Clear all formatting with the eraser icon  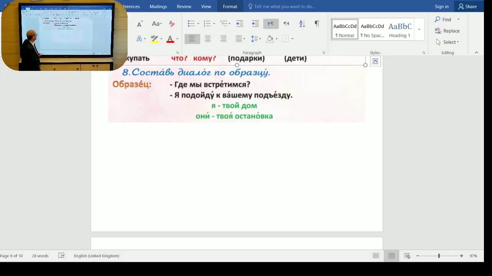click(172, 24)
